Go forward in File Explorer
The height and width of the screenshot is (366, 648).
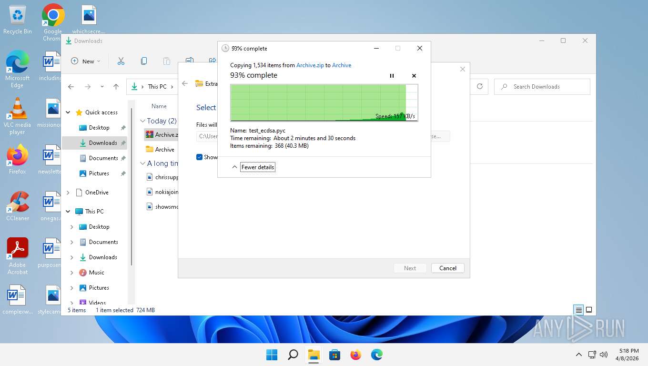[x=88, y=87]
